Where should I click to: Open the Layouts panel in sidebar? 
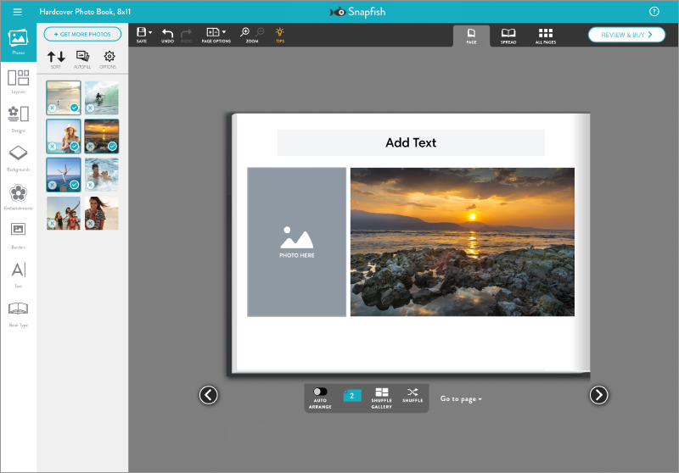[x=18, y=81]
